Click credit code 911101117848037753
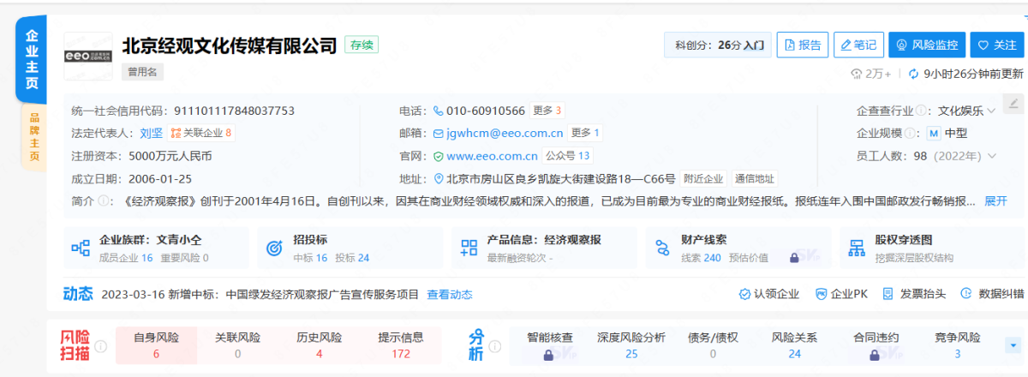The width and height of the screenshot is (1028, 377). (x=234, y=111)
